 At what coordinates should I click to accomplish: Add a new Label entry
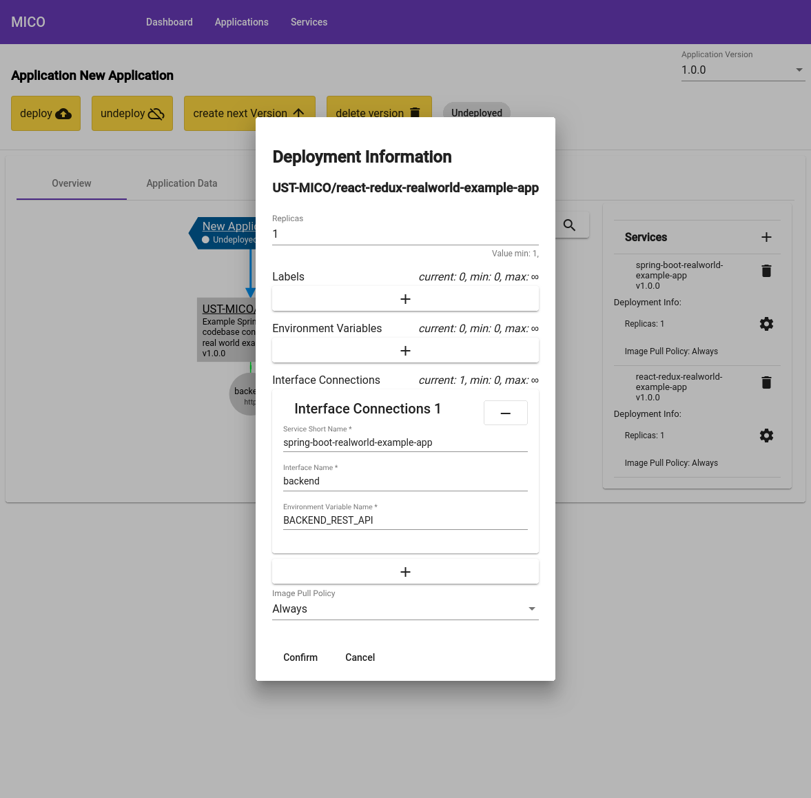(405, 299)
